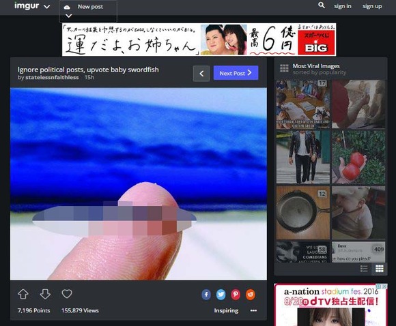
Task: Open the 'how do you plead?' tweet thumbnail
Action: [x=358, y=252]
